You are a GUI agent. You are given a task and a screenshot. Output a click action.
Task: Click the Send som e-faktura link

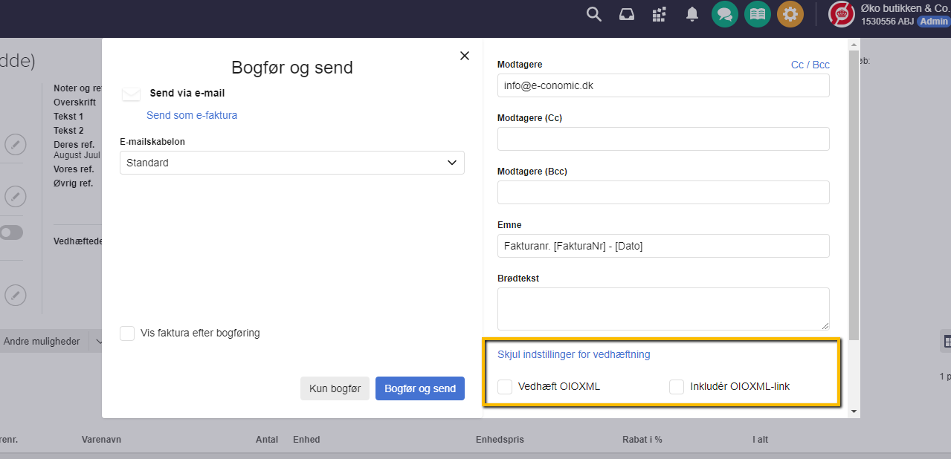tap(192, 115)
